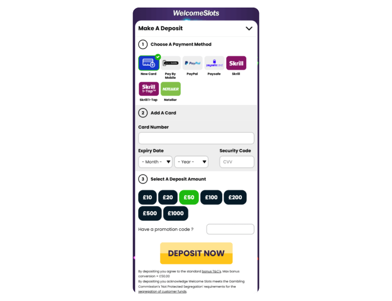Focus the Card Number field

click(196, 138)
